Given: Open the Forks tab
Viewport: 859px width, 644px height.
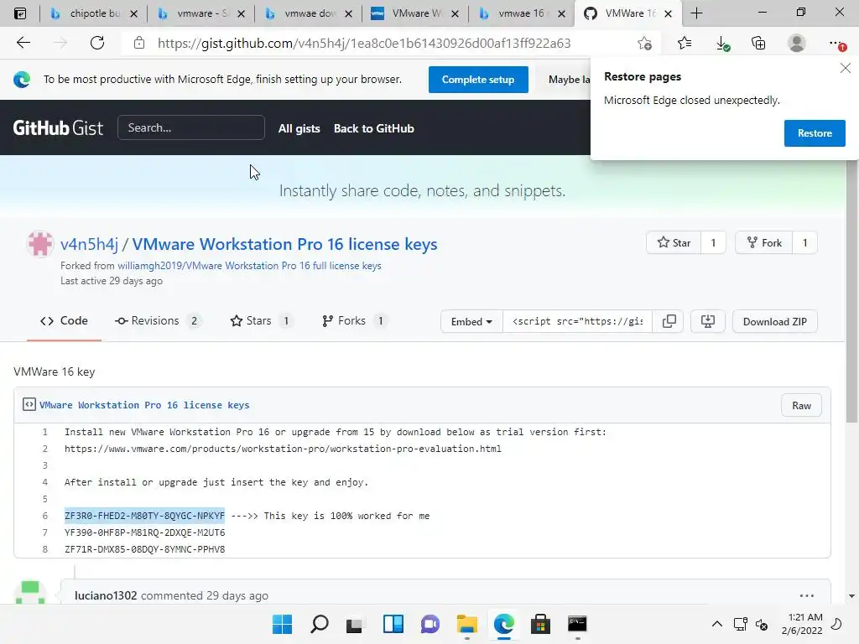Looking at the screenshot, I should pyautogui.click(x=354, y=321).
